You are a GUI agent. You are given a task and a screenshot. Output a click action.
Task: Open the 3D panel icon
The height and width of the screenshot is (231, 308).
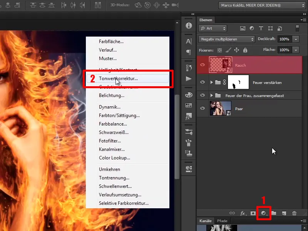[189, 169]
